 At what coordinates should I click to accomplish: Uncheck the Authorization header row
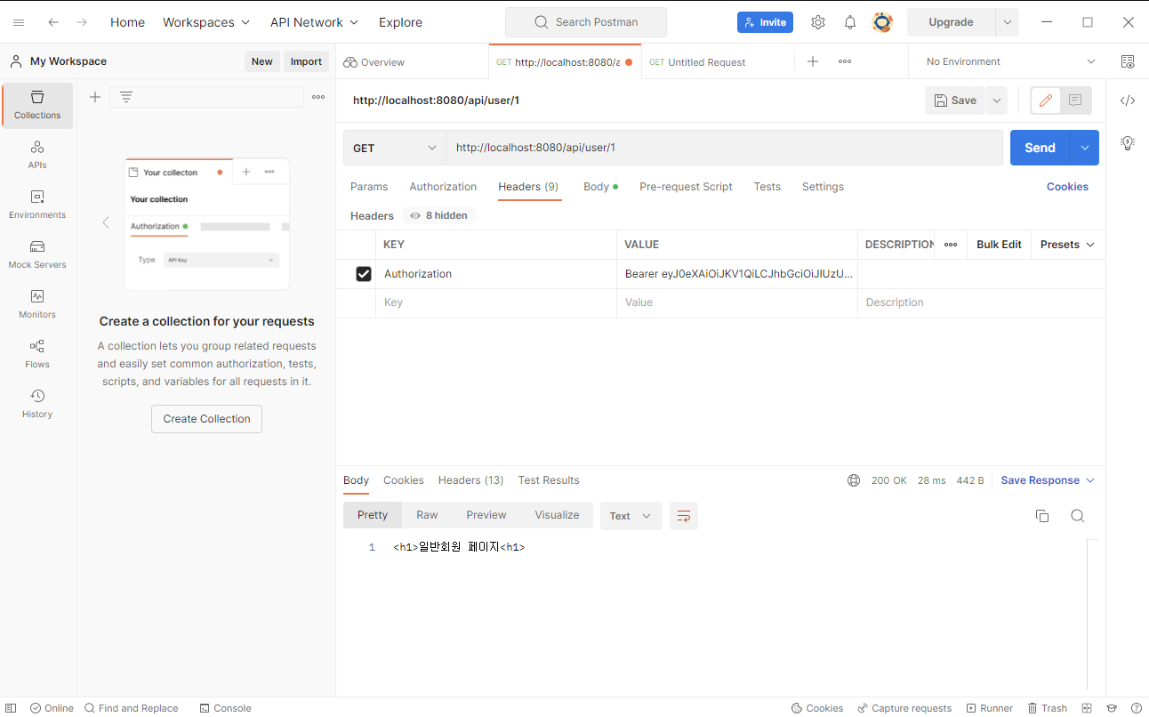[x=363, y=273]
